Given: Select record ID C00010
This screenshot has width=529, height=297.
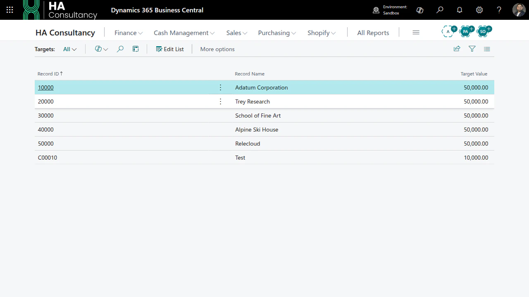Looking at the screenshot, I should [48, 158].
